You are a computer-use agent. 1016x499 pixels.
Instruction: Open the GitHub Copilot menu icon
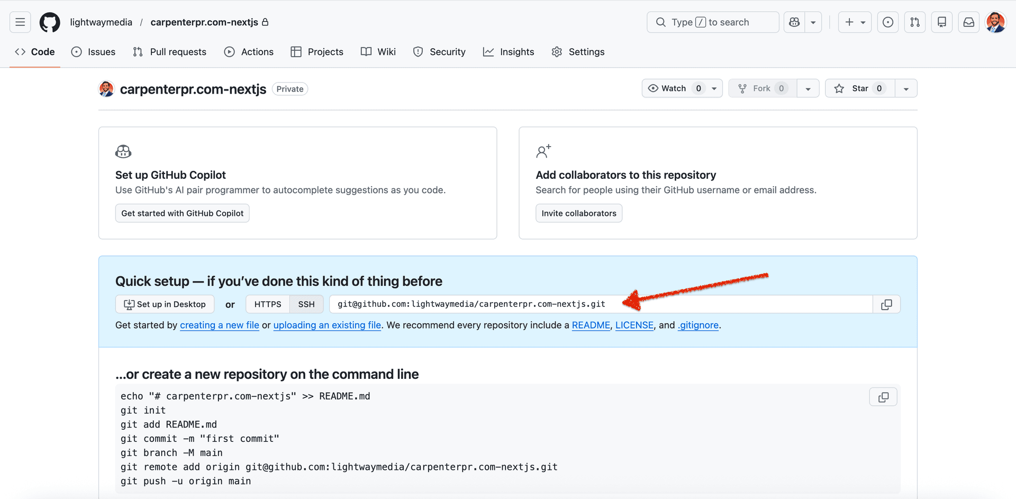794,22
